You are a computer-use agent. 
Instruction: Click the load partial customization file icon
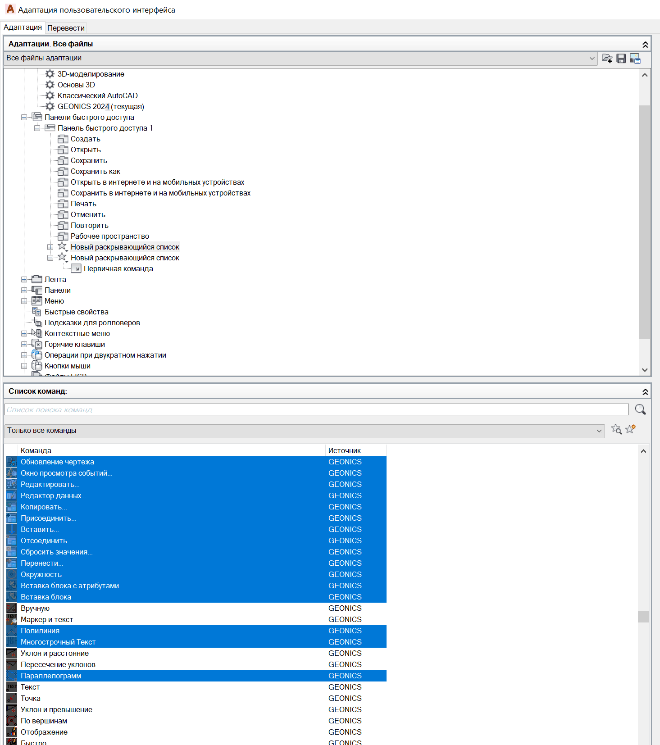point(607,59)
